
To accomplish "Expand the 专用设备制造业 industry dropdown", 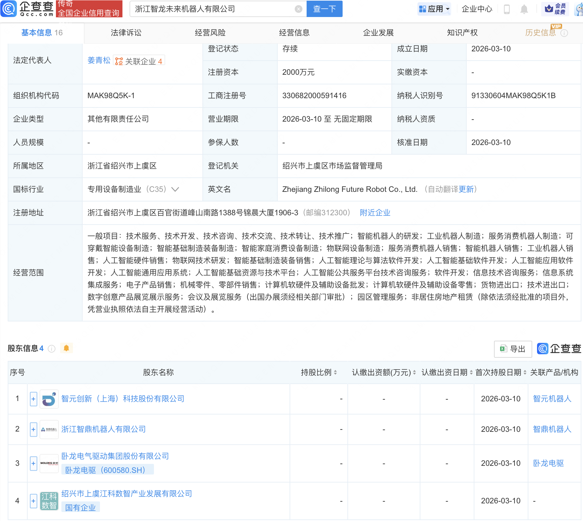I will tap(175, 189).
